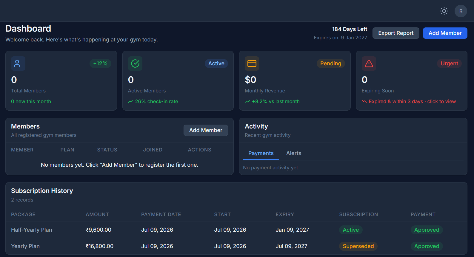Click the PAYMENT column header
The image size is (474, 257).
[423, 214]
